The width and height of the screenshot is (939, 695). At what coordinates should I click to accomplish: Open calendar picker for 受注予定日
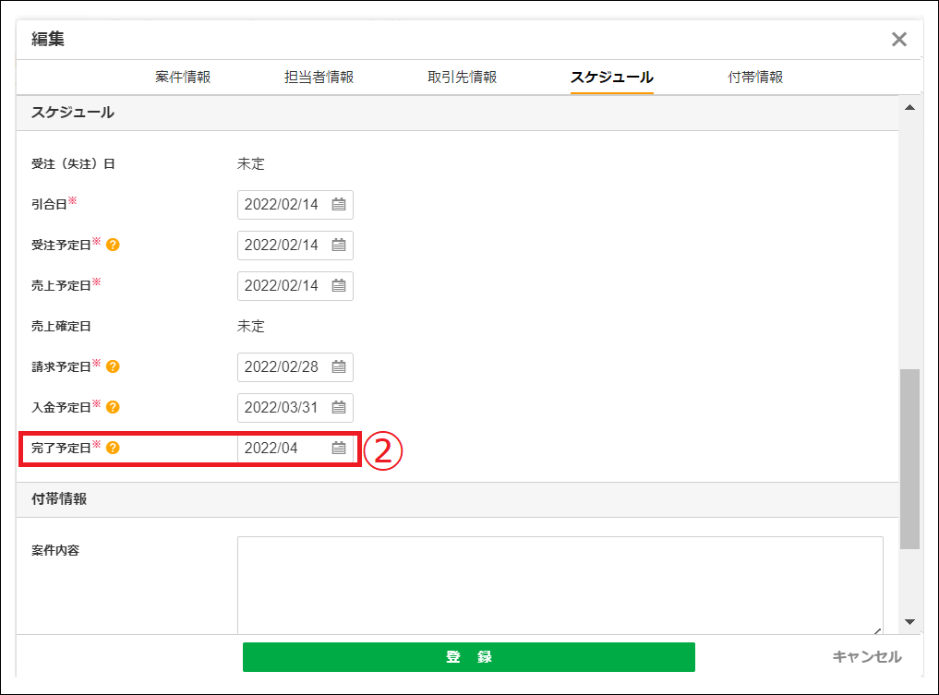tap(339, 246)
